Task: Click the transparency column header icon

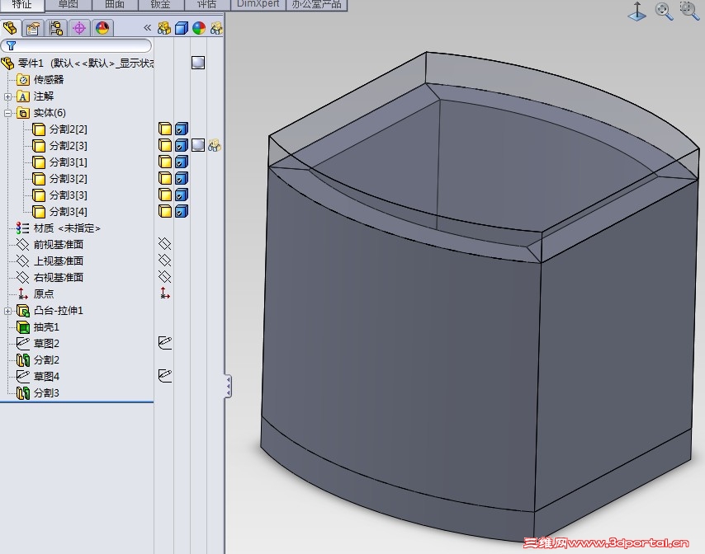Action: (x=216, y=28)
